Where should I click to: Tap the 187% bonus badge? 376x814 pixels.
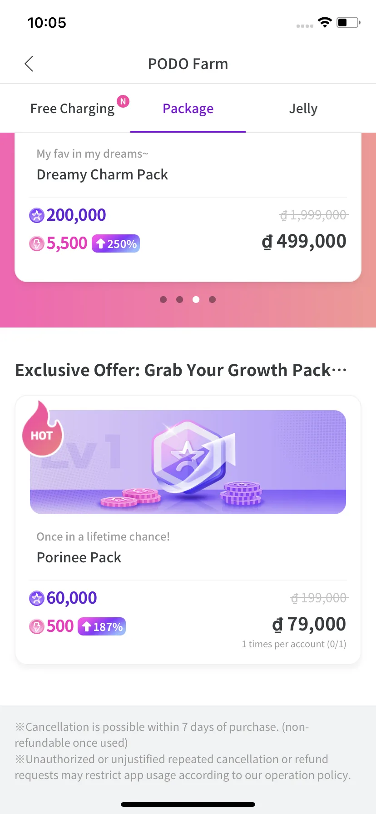pyautogui.click(x=102, y=626)
